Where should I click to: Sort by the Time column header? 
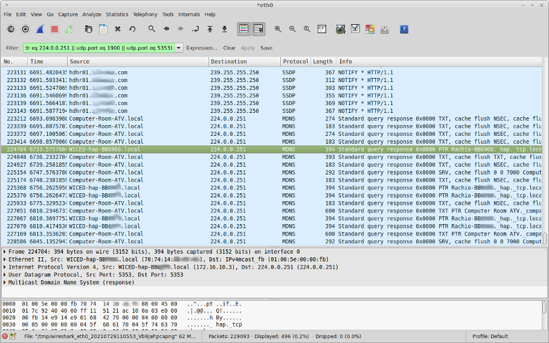pyautogui.click(x=47, y=62)
